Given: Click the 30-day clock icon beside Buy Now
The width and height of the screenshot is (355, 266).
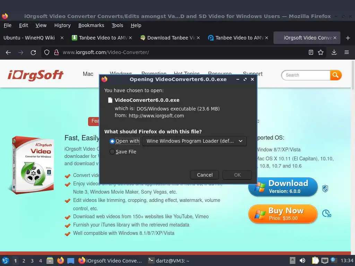Looking at the screenshot, I should (x=327, y=213).
